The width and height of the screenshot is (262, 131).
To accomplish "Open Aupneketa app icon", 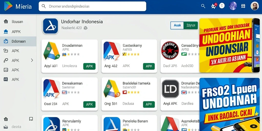I will pos(170,124).
